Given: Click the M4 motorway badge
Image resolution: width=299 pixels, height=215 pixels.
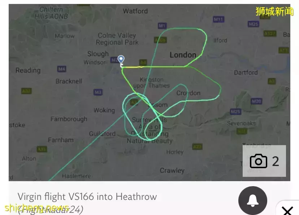Looking at the screenshot, I should 62,69.
